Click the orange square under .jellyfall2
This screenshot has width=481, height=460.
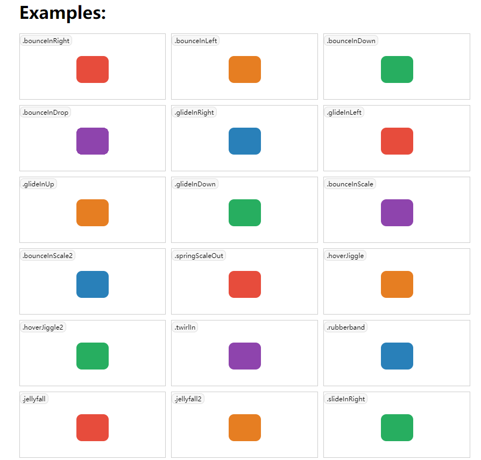pyautogui.click(x=245, y=428)
